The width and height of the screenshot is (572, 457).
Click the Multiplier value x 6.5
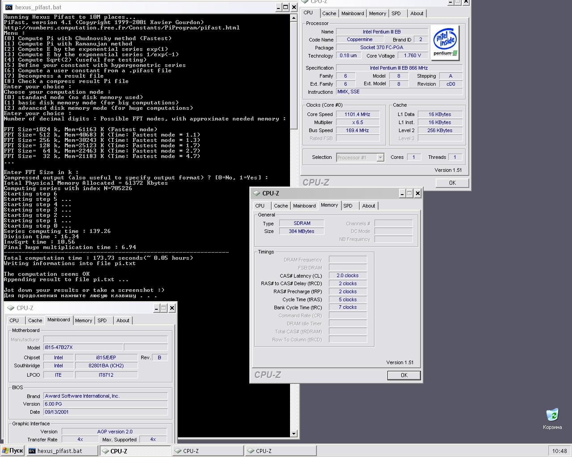[357, 122]
